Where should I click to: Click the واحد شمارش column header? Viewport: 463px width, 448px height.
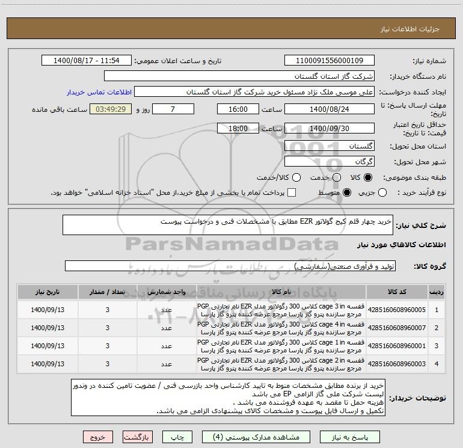click(x=167, y=292)
